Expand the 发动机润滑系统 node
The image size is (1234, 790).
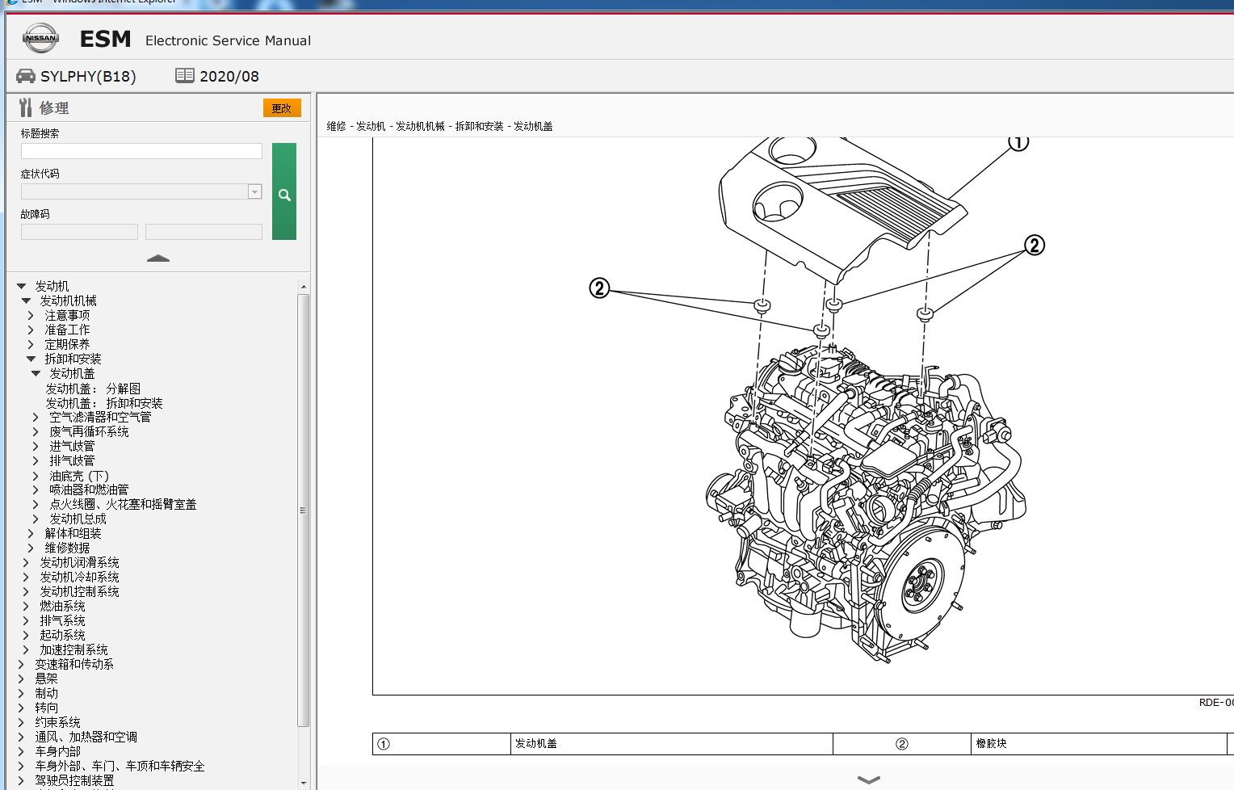click(26, 562)
